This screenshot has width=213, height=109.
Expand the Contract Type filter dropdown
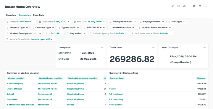(x=43, y=28)
